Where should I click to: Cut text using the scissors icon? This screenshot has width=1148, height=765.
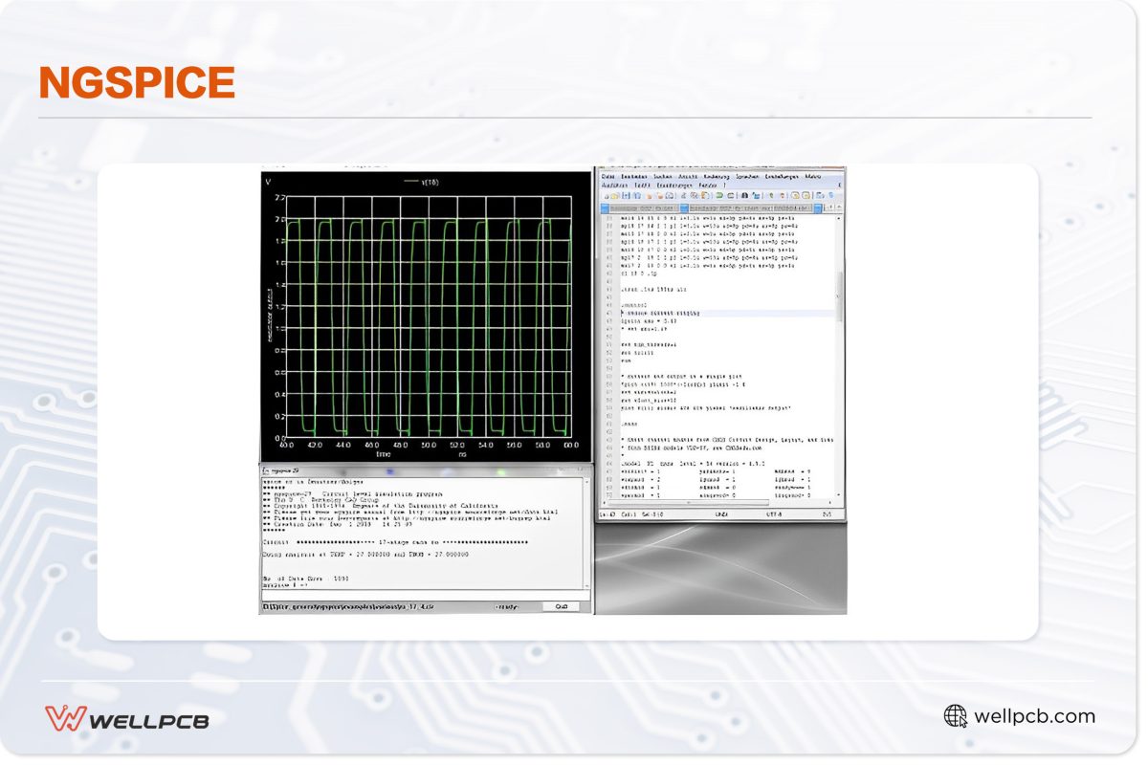pyautogui.click(x=683, y=195)
